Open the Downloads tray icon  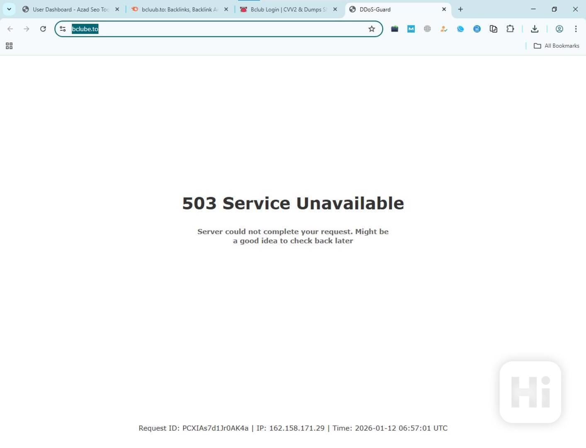coord(535,29)
